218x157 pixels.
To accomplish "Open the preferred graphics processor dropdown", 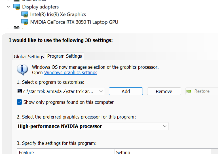I will pos(93,126).
